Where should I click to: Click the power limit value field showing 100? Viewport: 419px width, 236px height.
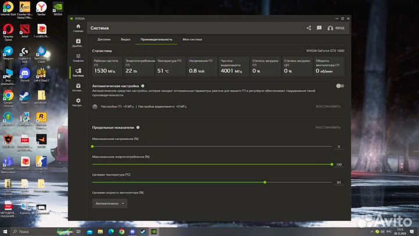coord(339,164)
